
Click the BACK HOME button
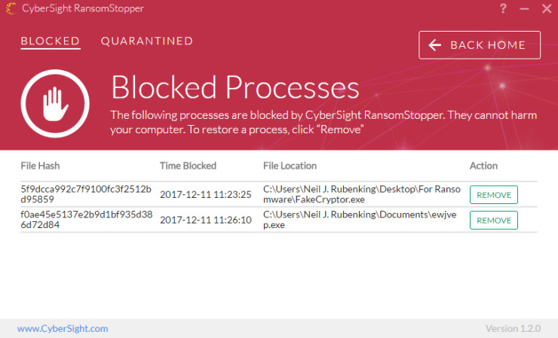[480, 45]
